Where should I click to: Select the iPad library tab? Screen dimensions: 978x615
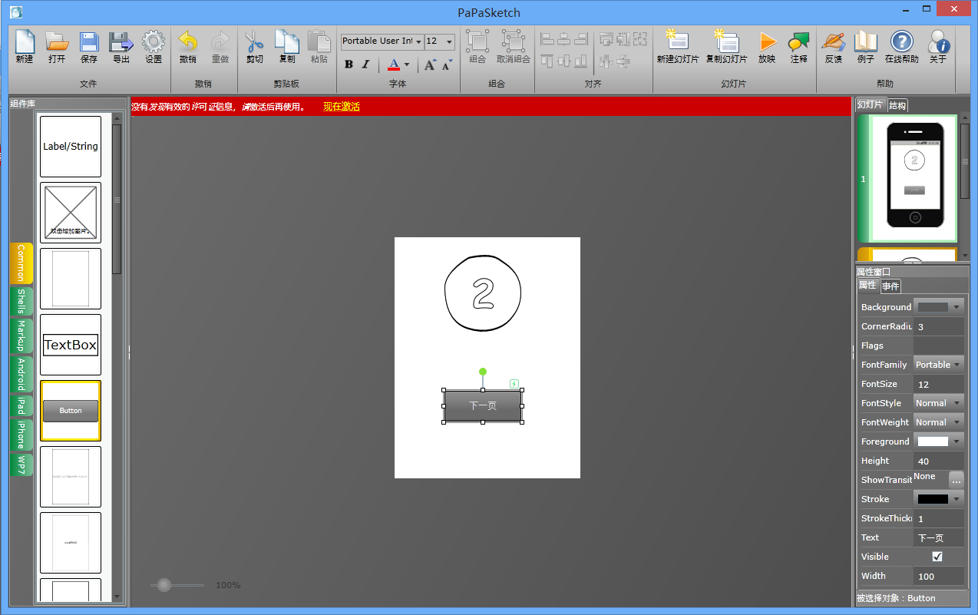(x=21, y=406)
